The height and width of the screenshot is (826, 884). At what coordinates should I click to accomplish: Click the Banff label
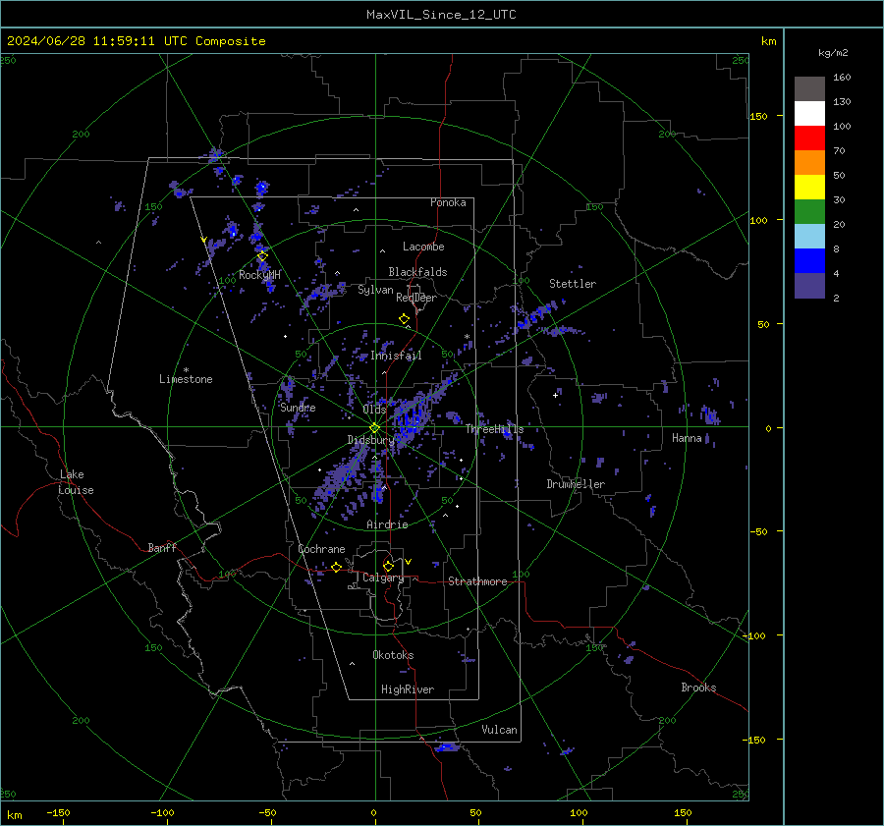pyautogui.click(x=162, y=547)
